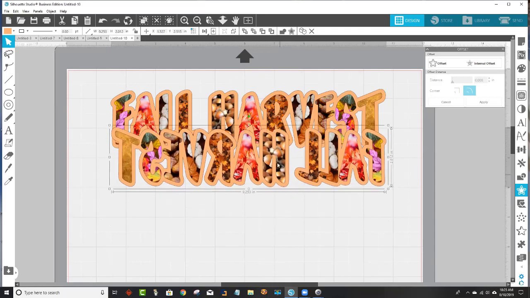Select the Pan hand tool
This screenshot has height=298, width=530.
tap(235, 20)
